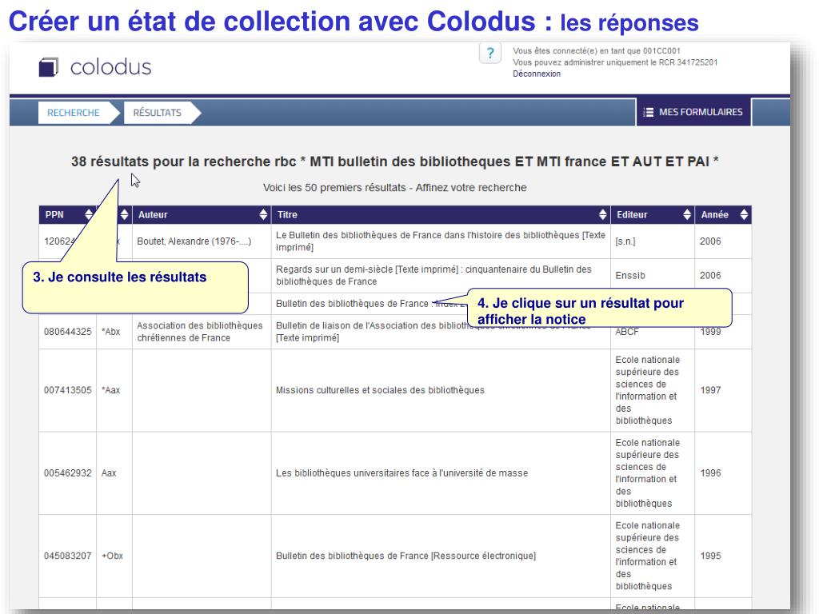Open result 'Missions culturelles et sociales des bibliothèques'

[380, 390]
